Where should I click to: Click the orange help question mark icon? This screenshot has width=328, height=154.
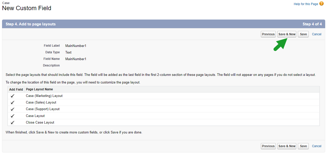pyautogui.click(x=321, y=4)
